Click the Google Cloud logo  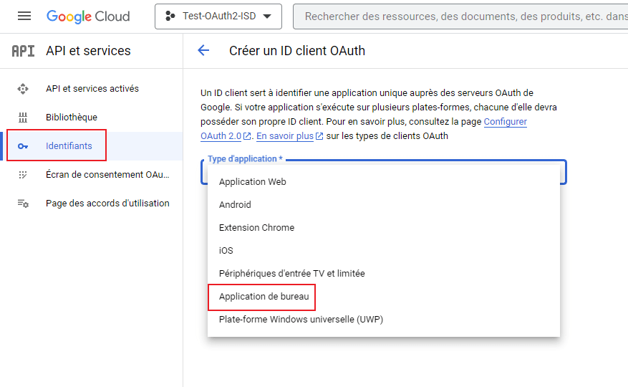click(x=88, y=16)
